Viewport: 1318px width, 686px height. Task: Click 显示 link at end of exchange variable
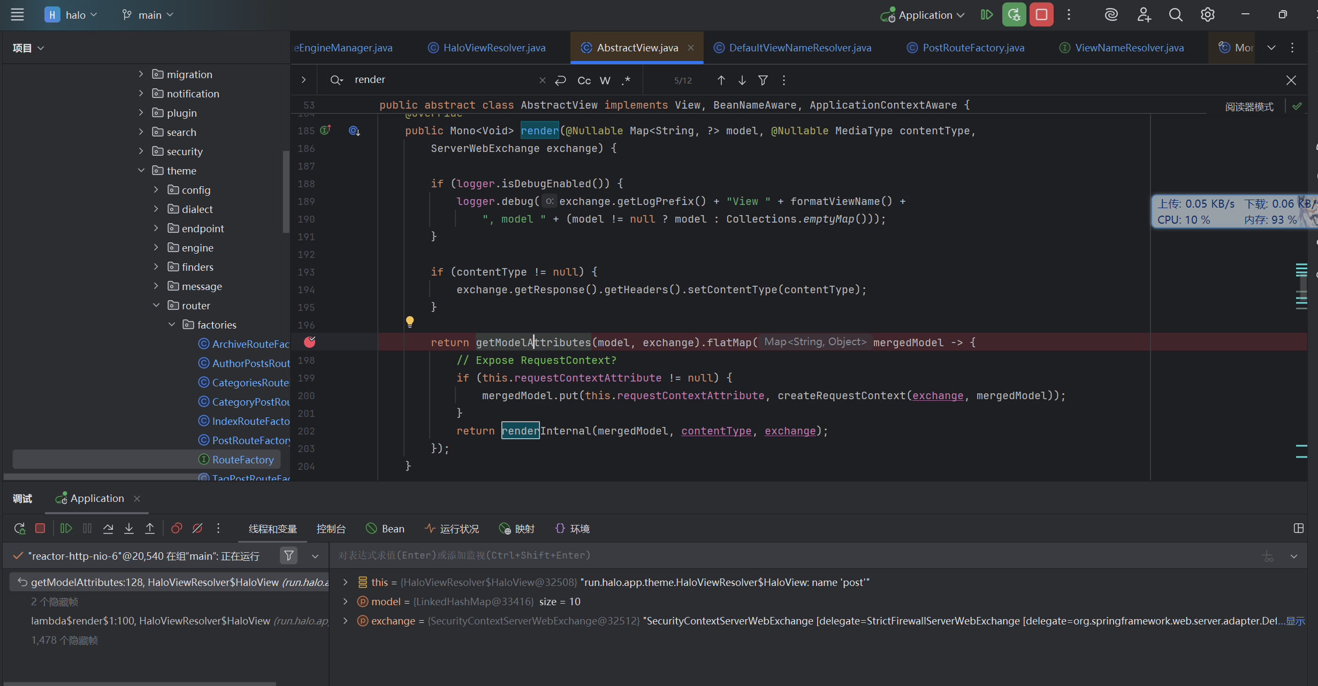(x=1295, y=621)
